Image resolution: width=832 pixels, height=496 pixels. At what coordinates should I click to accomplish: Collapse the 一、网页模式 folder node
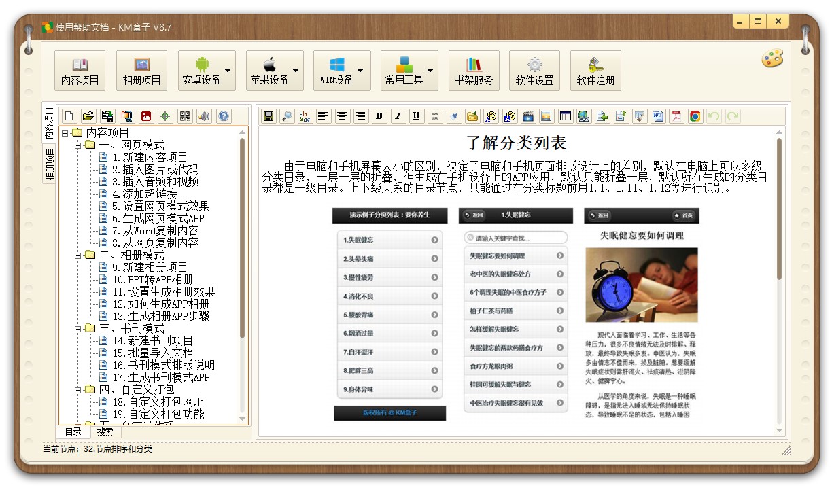[77, 145]
